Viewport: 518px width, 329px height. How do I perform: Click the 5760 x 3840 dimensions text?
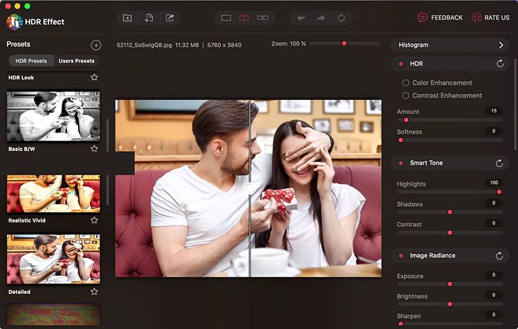click(x=224, y=45)
